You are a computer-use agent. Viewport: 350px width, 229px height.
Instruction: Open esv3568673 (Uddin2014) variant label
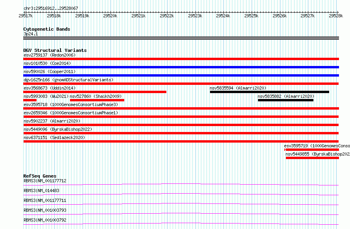(x=50, y=88)
